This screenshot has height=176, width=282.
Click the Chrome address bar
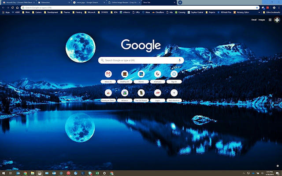140,8
